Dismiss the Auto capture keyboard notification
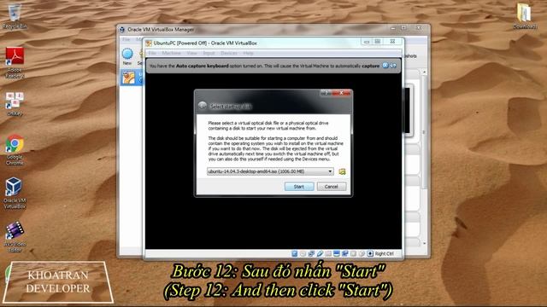The height and width of the screenshot is (307, 547). tap(385, 66)
